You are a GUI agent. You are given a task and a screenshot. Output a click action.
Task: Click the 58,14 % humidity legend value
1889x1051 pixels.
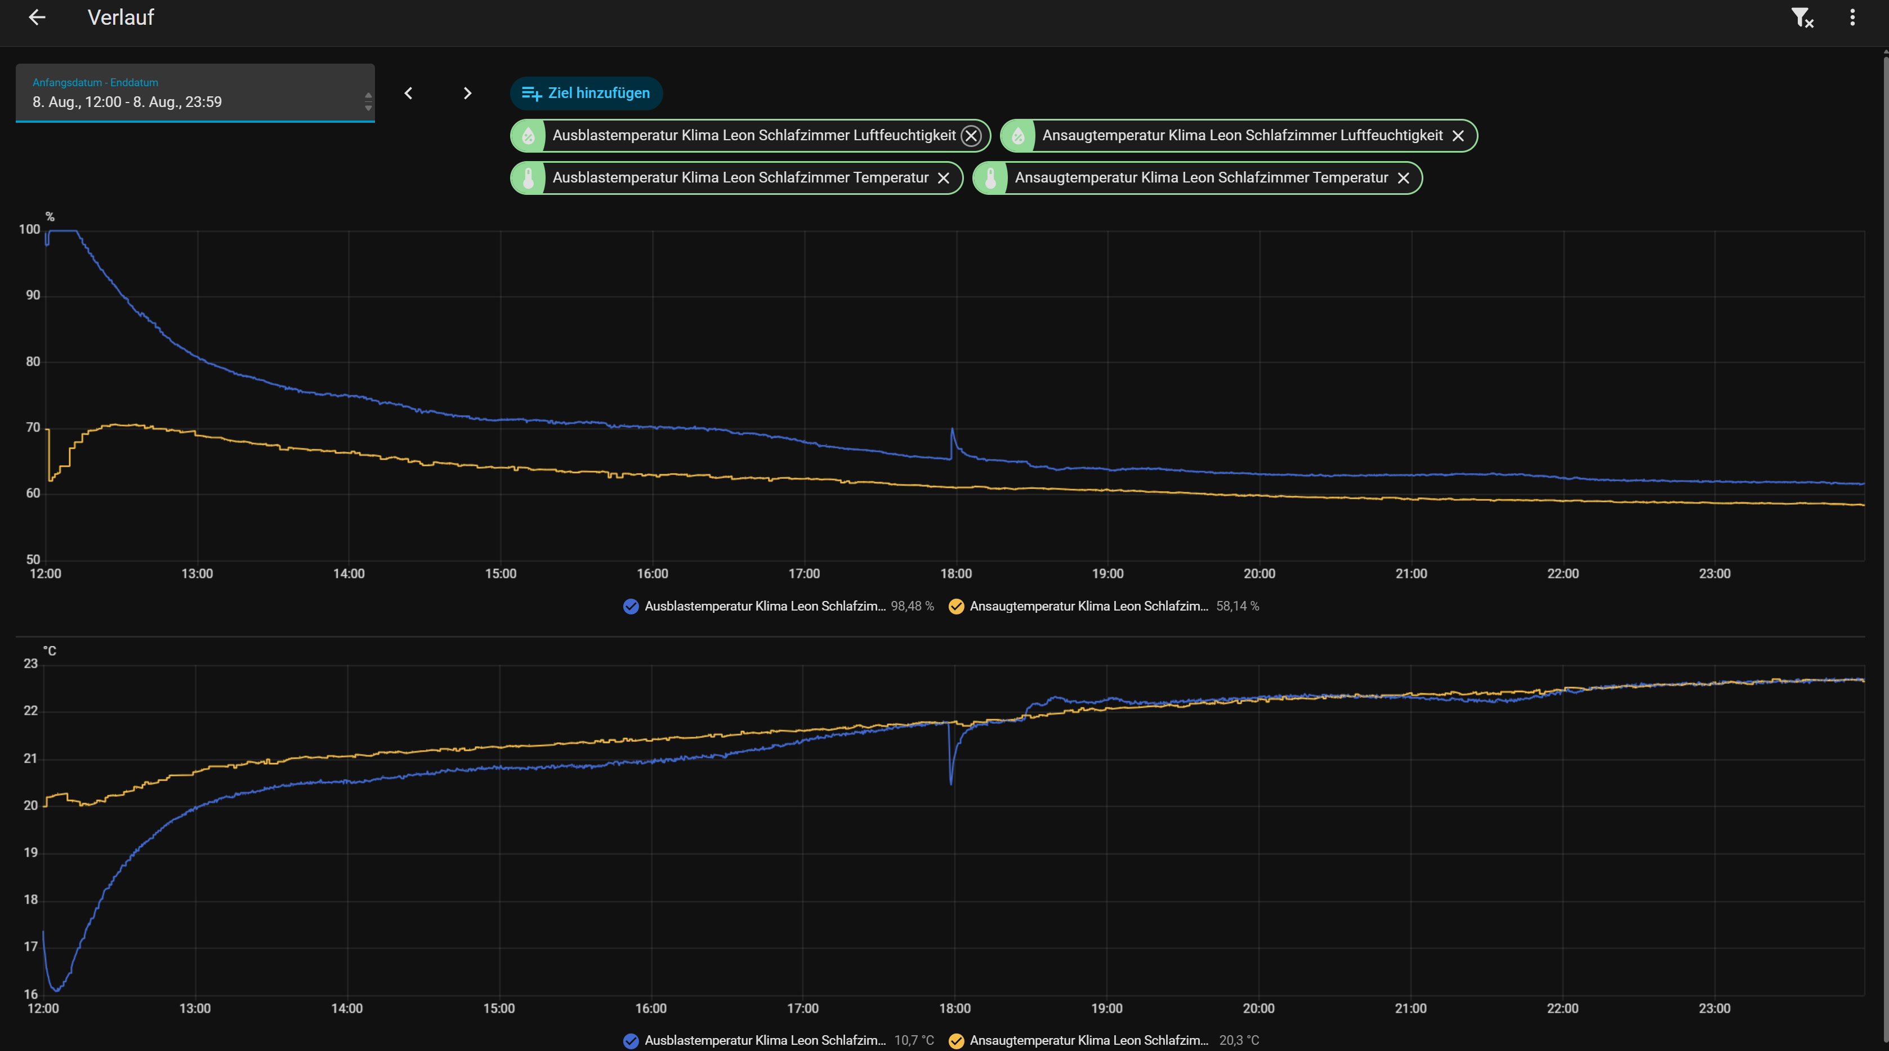coord(1238,607)
